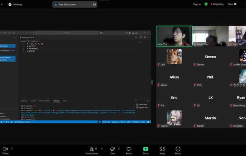246x156 pixels.
Task: Select the Joey Zhu's screen tab
Action: [x=75, y=4]
